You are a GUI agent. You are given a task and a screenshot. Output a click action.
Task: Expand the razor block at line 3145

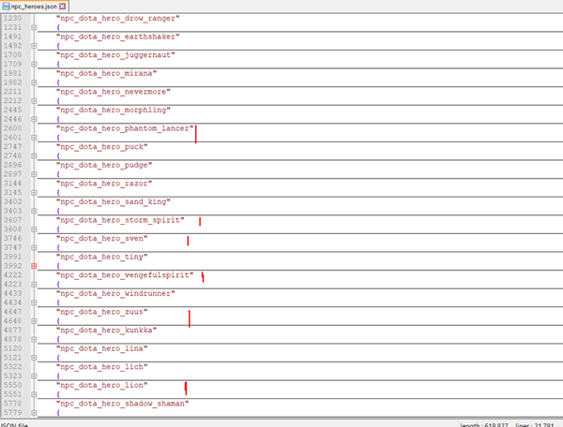tap(34, 192)
